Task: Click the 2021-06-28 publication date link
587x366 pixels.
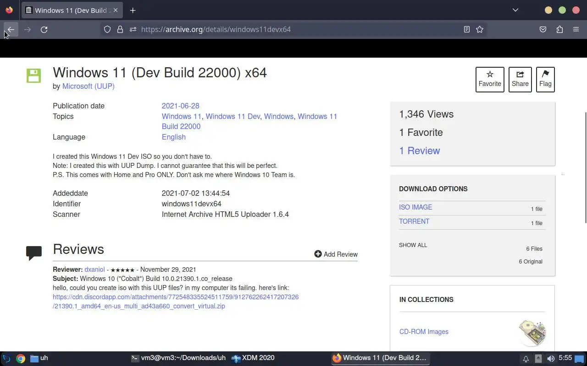Action: coord(180,106)
